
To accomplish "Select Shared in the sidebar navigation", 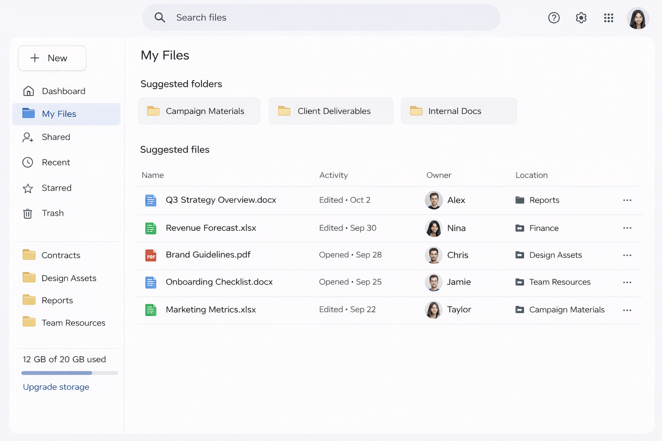I will pyautogui.click(x=56, y=137).
